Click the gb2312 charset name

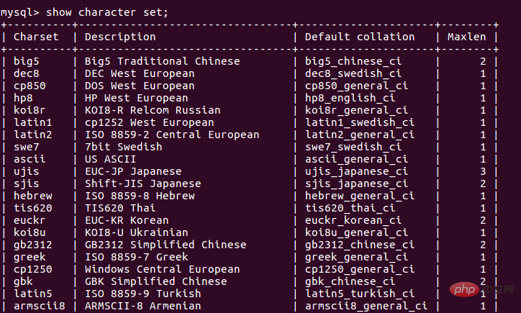pos(33,245)
